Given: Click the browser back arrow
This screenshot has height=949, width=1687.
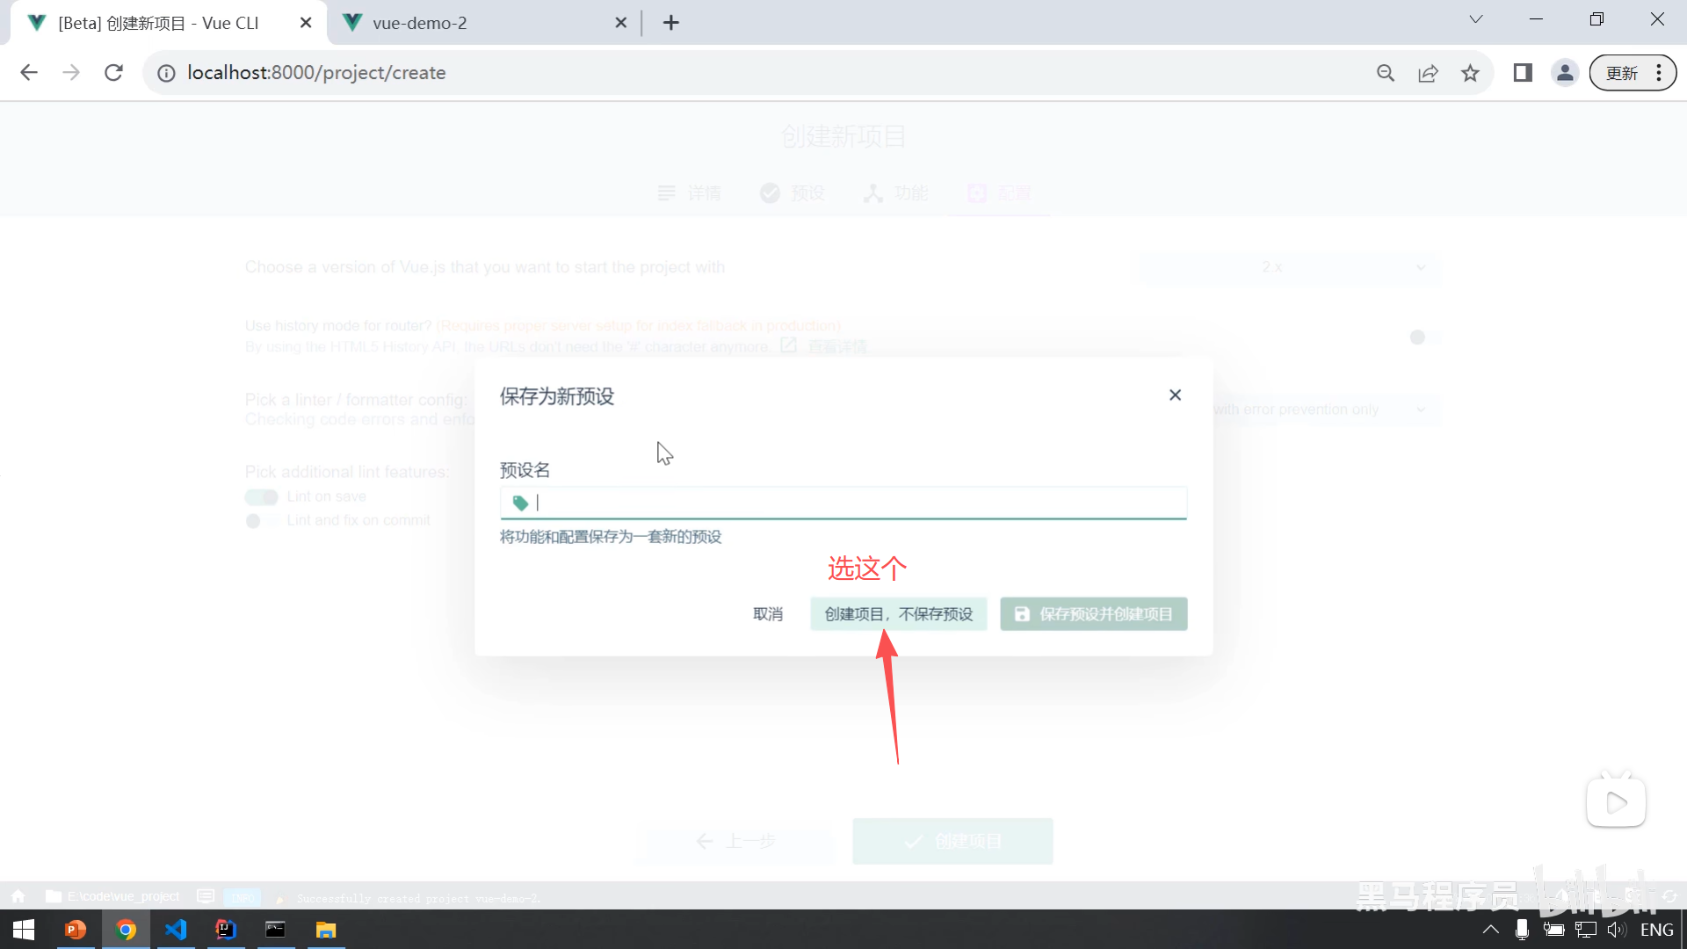Looking at the screenshot, I should click(29, 73).
